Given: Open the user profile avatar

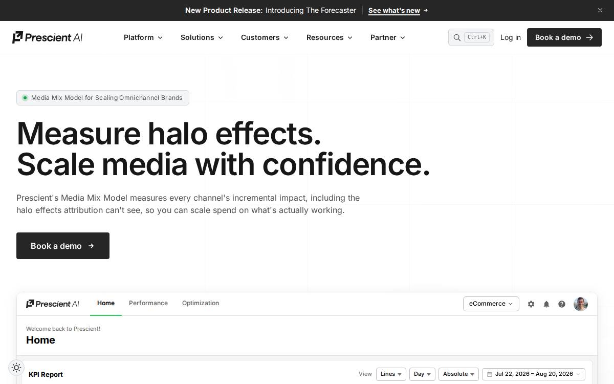Looking at the screenshot, I should (581, 304).
